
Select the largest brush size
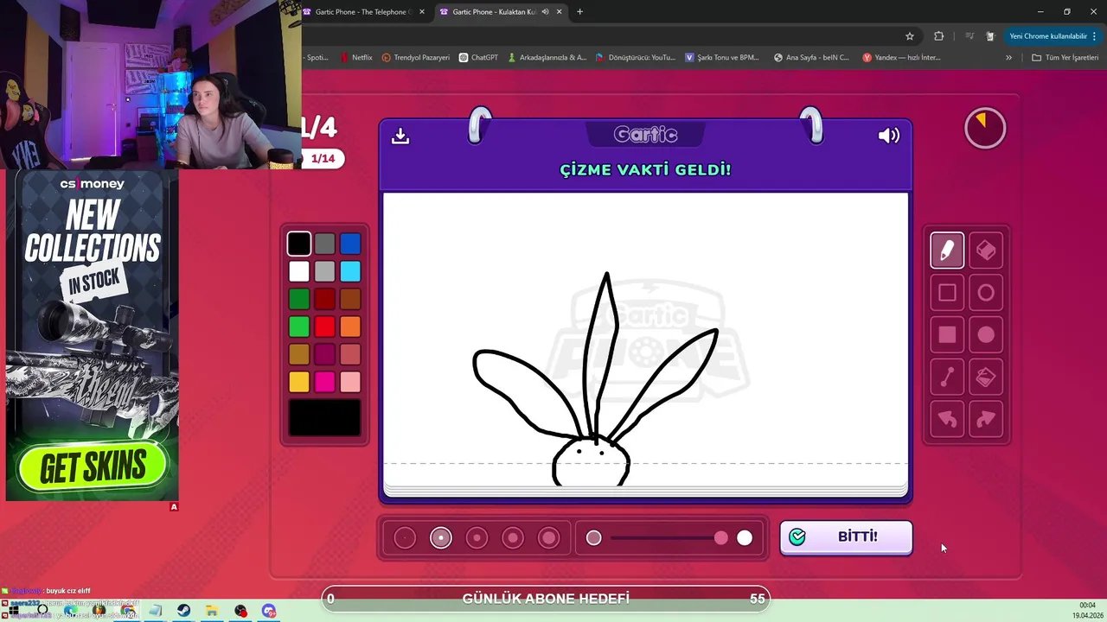(548, 538)
